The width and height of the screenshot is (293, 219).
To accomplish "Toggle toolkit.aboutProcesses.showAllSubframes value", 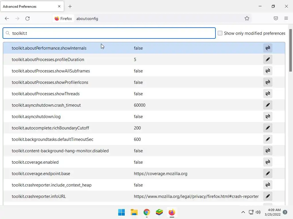I will point(268,71).
